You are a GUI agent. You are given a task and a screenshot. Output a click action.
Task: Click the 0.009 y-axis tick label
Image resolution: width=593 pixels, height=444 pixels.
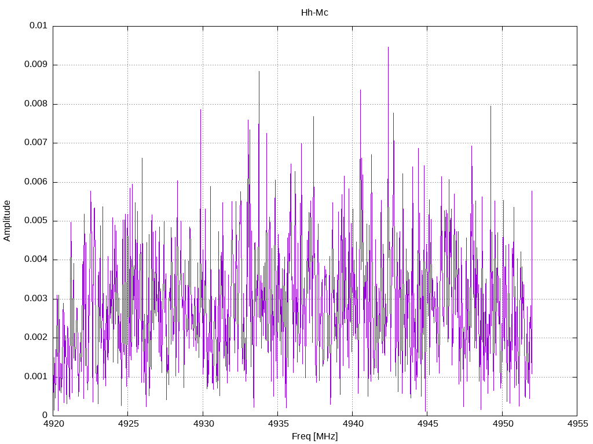tap(35, 65)
